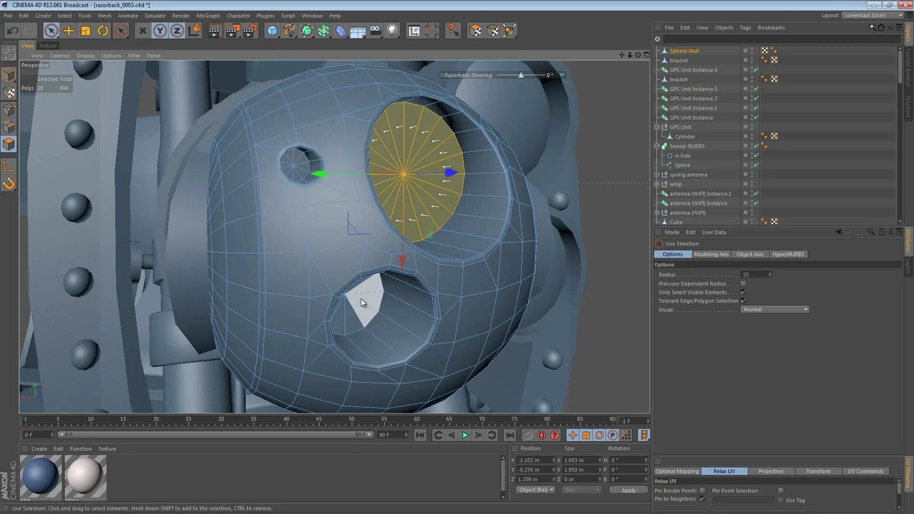Open the Object (Rel) dropdown
This screenshot has width=914, height=514.
tap(536, 490)
